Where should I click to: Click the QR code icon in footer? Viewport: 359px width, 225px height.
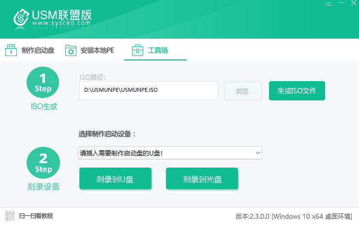10,216
